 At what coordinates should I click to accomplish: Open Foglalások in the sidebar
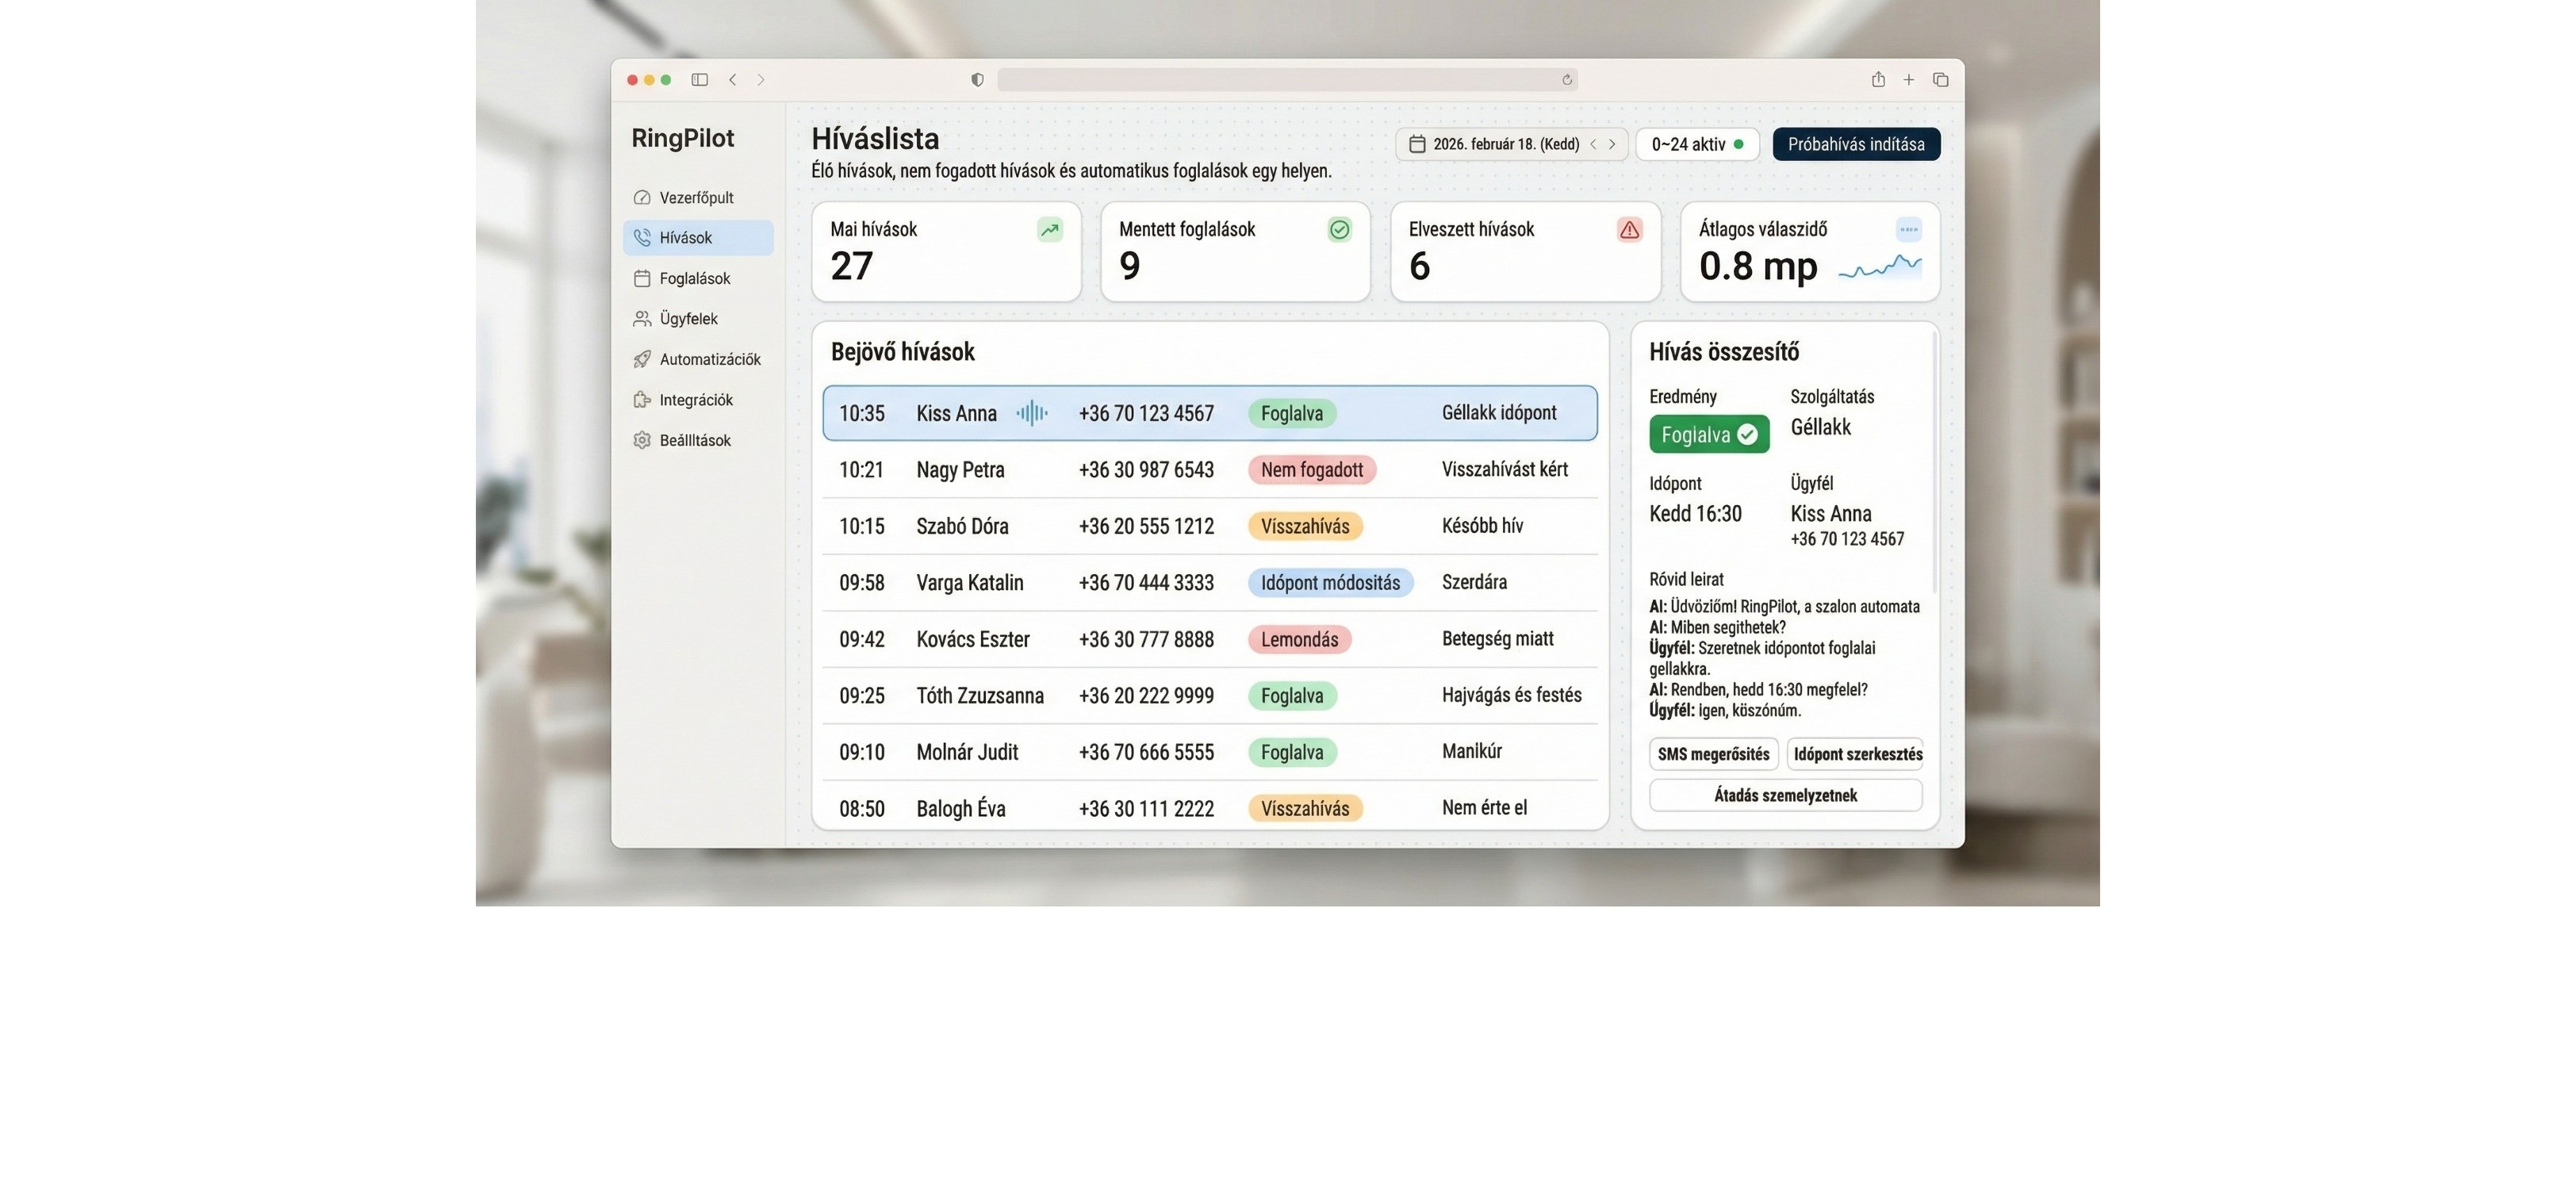click(695, 279)
